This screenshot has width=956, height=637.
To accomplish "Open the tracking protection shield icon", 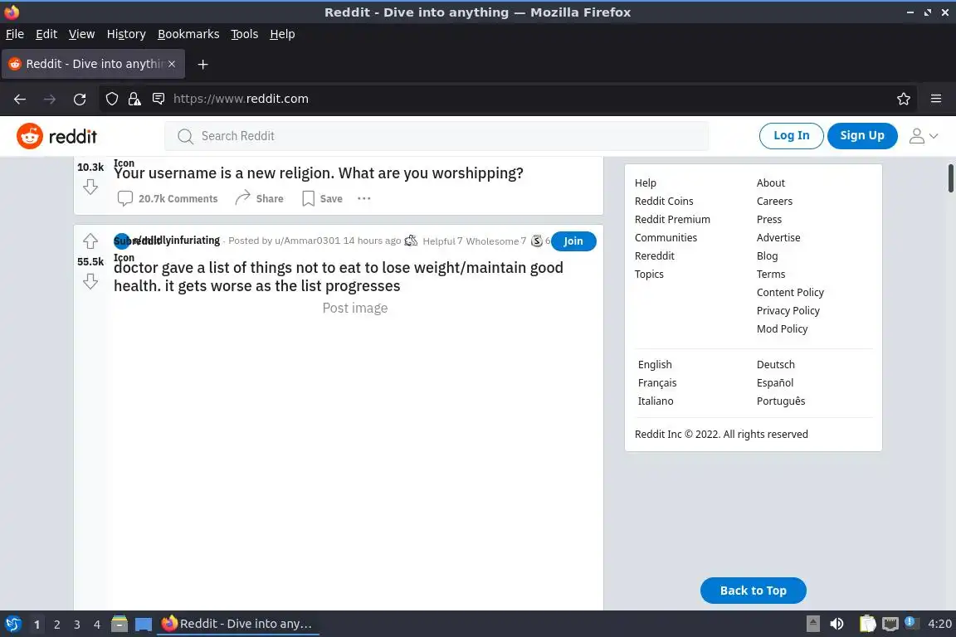I will tap(112, 99).
